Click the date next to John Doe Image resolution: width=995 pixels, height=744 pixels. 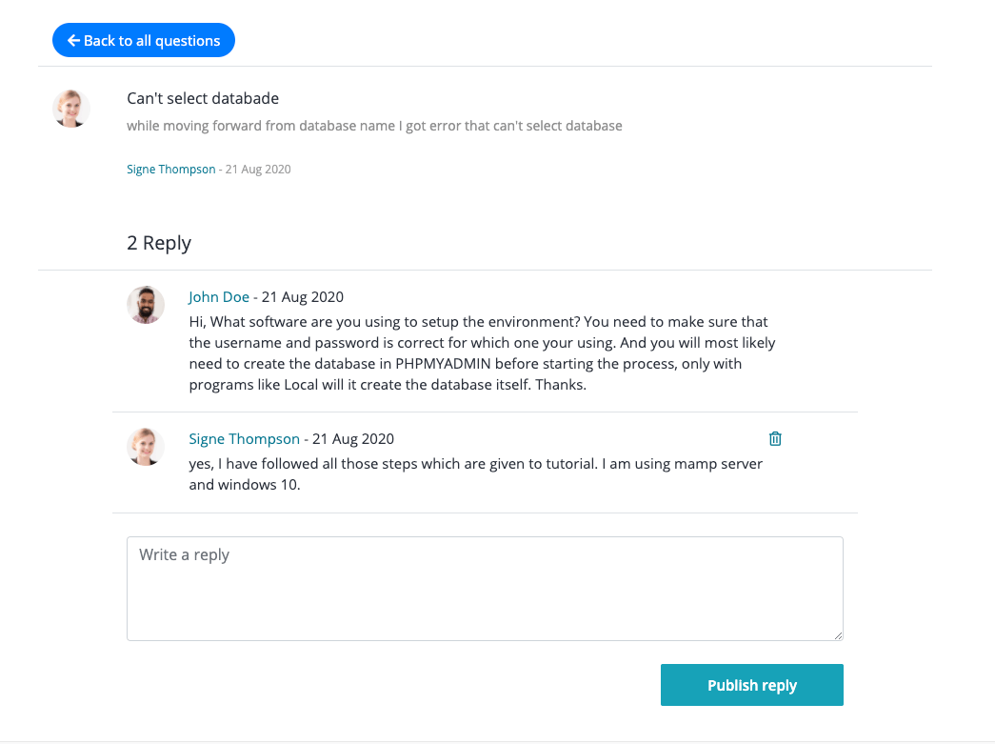pos(303,297)
